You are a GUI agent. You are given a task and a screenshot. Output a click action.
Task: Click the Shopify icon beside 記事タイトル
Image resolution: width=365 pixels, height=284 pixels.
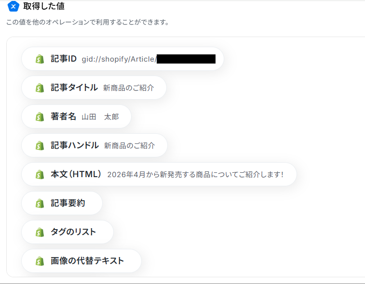(40, 88)
